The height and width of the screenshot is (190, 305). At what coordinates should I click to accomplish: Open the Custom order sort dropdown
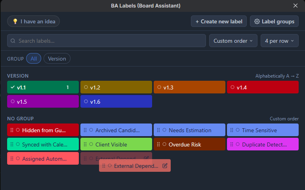coord(233,41)
